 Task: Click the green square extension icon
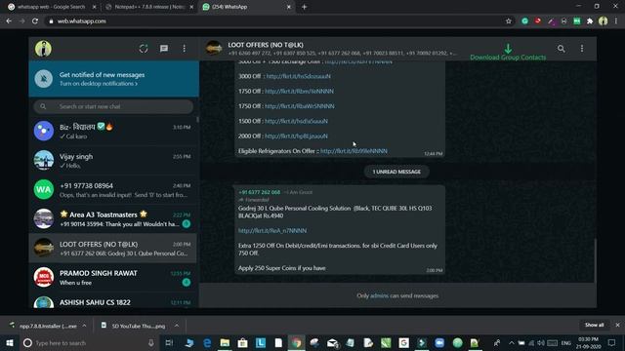tap(577, 21)
